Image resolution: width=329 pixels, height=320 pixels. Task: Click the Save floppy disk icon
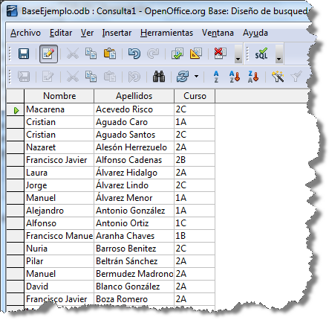point(24,54)
